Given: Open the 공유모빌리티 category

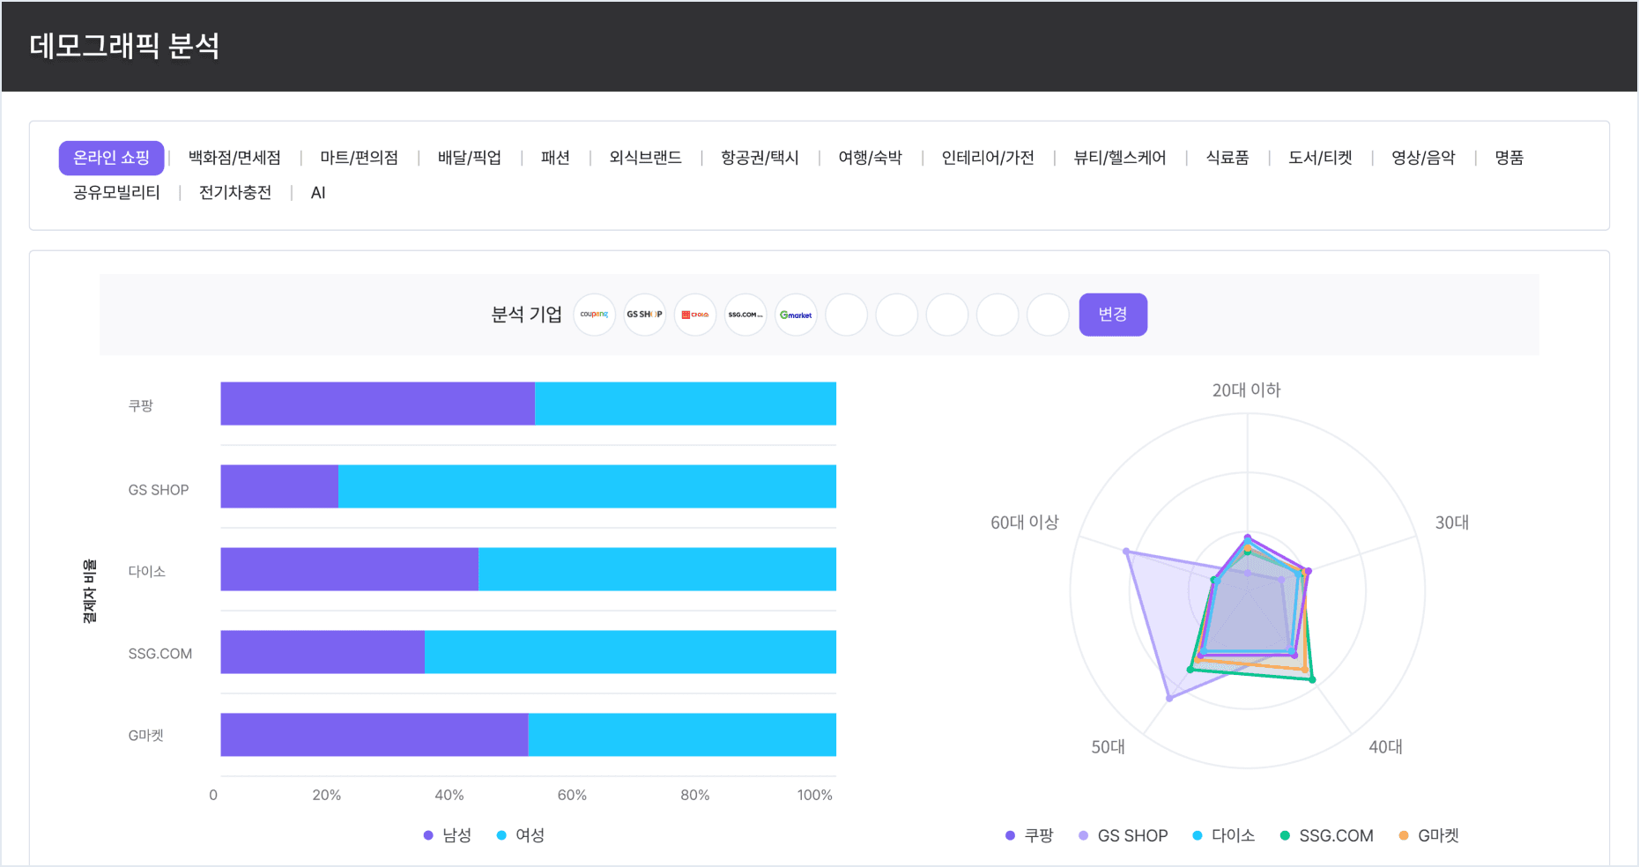Looking at the screenshot, I should coord(116,192).
